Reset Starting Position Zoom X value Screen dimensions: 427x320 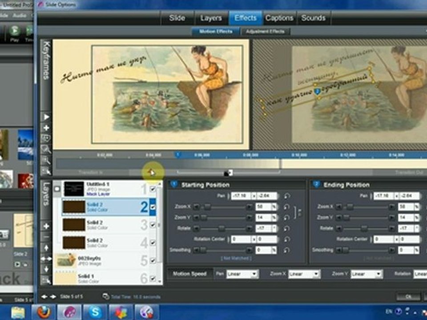click(286, 207)
